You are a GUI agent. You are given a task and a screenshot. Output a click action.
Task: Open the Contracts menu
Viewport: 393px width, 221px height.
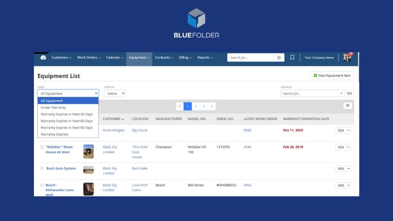[x=164, y=58]
